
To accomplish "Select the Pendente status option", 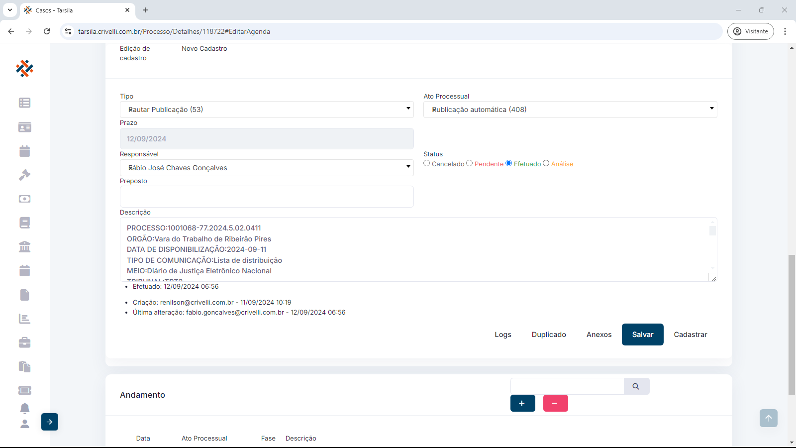I will point(470,163).
